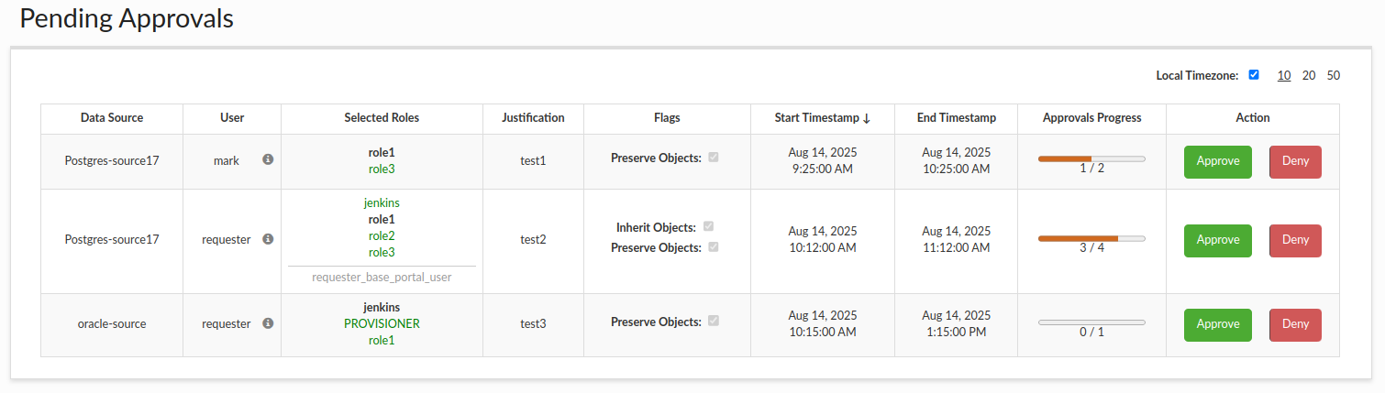Toggle Inherit Objects checkbox in test2 row
Image resolution: width=1385 pixels, height=393 pixels.
[708, 226]
